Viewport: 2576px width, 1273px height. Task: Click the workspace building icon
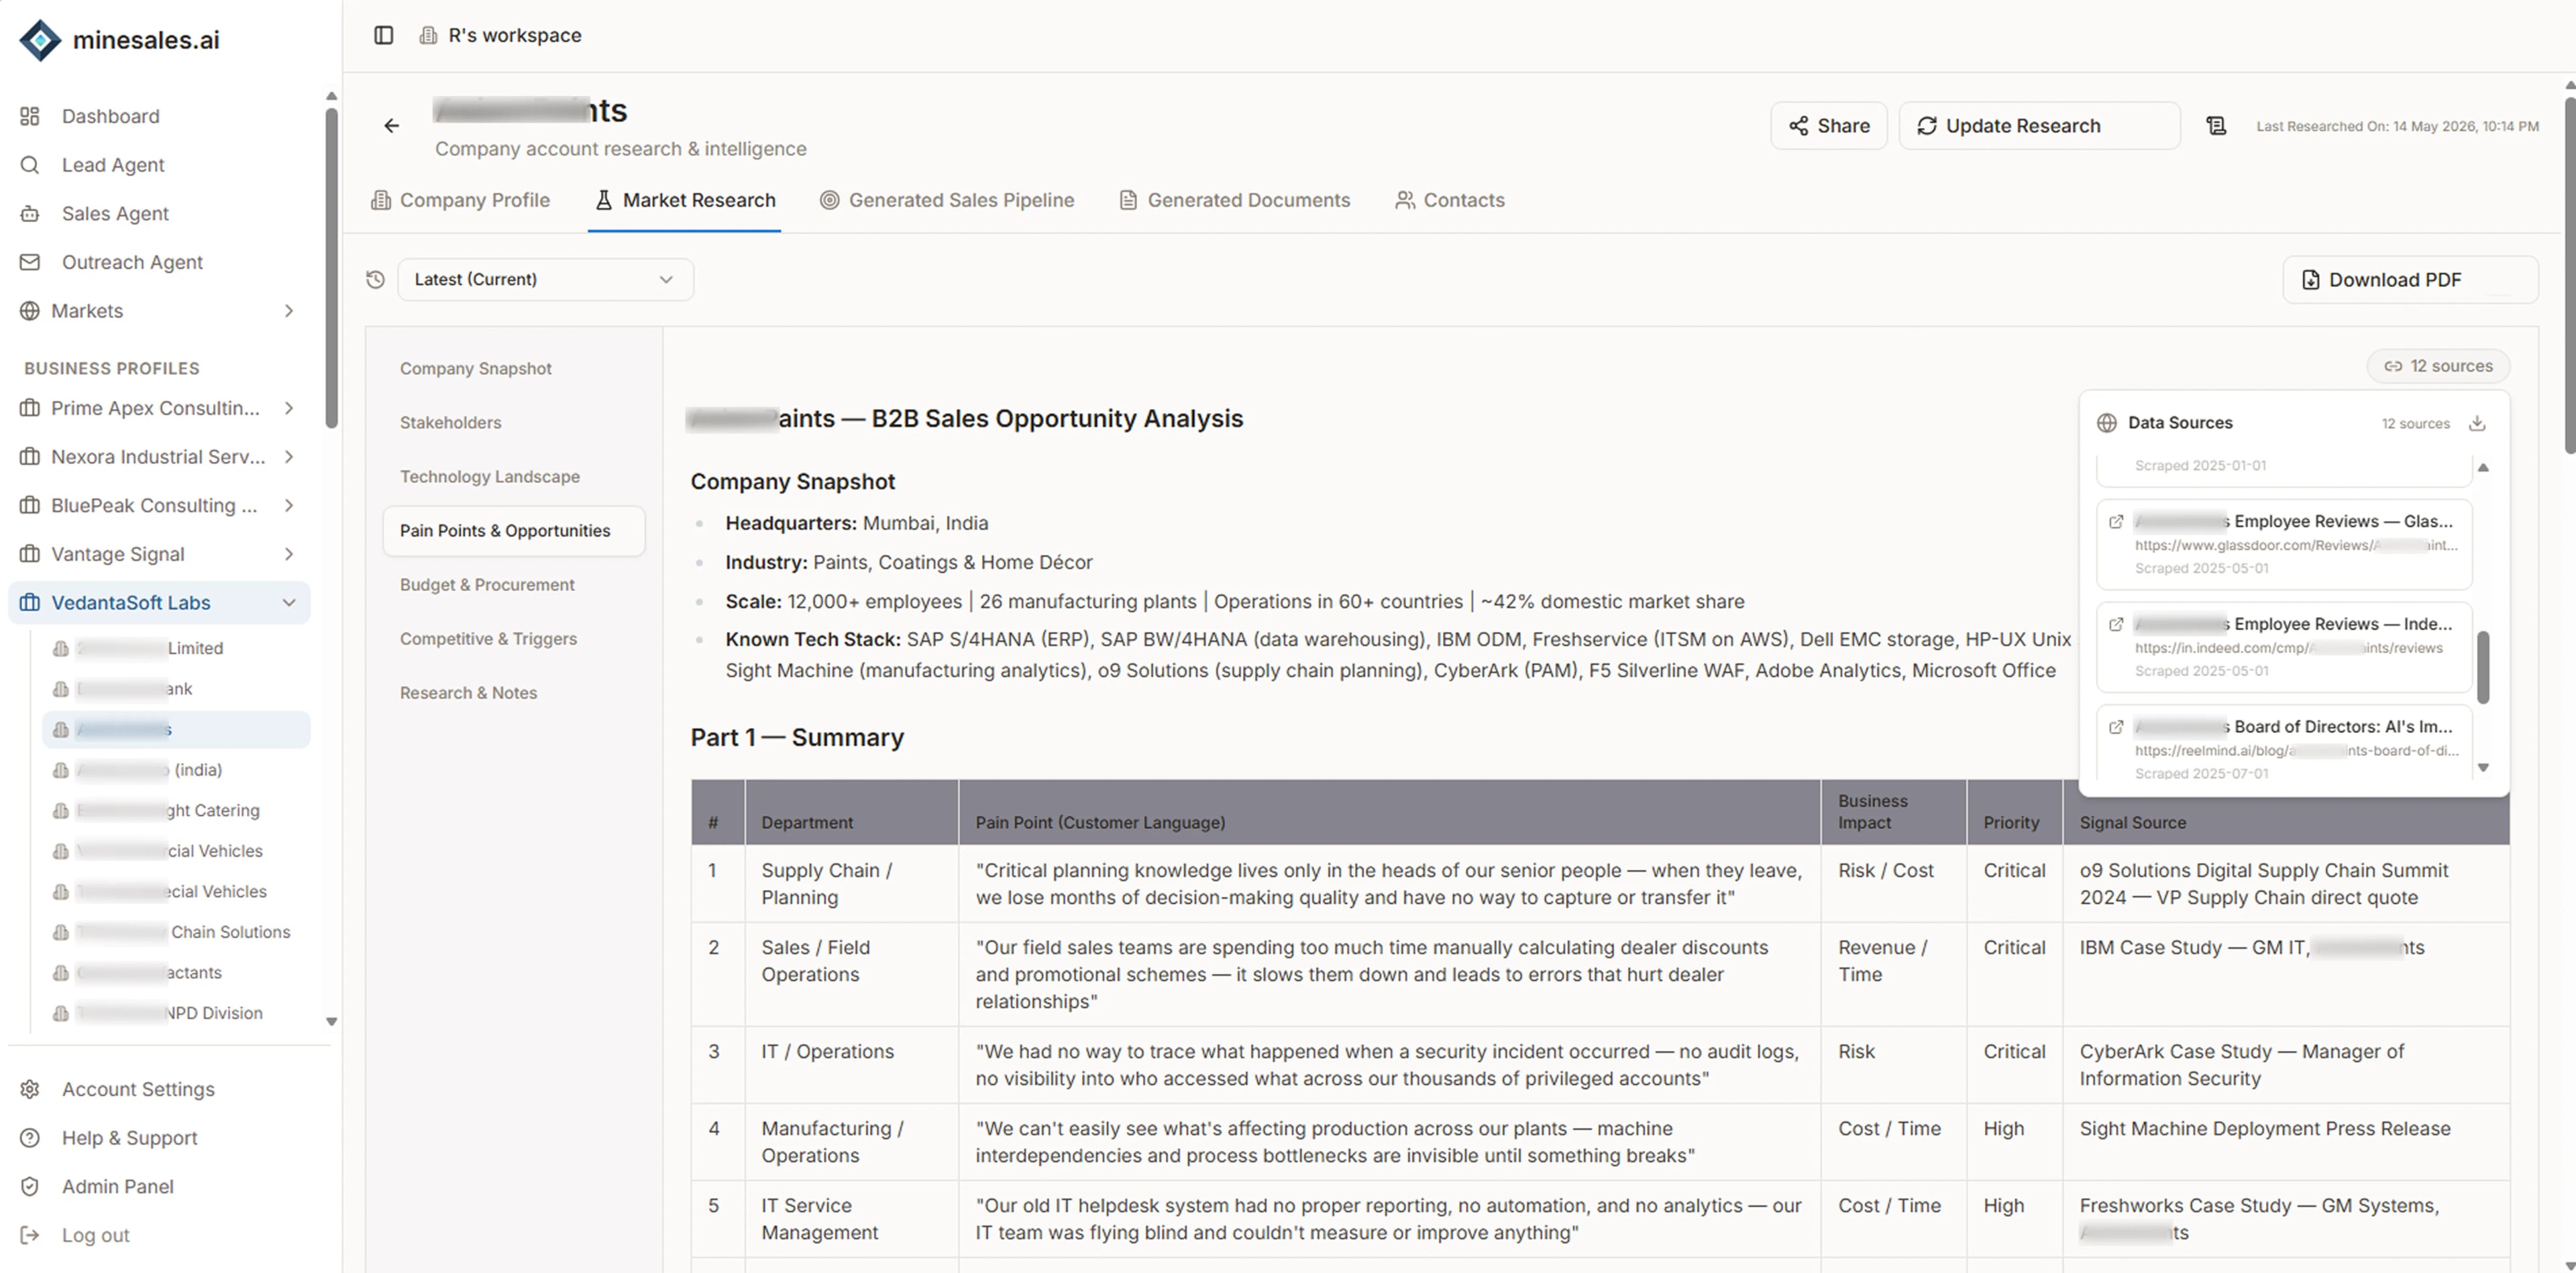[x=428, y=35]
